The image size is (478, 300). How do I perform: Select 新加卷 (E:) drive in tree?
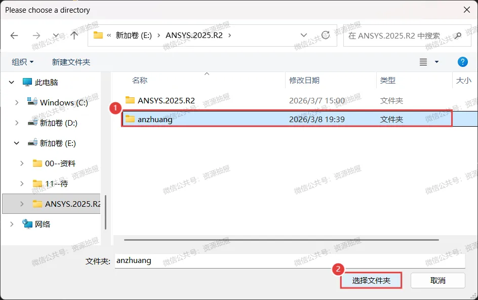coord(58,143)
